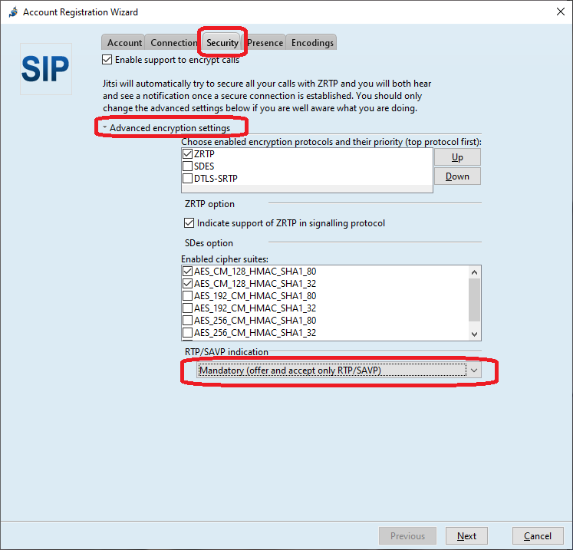
Task: Click the SIP protocol logo image
Action: point(45,68)
